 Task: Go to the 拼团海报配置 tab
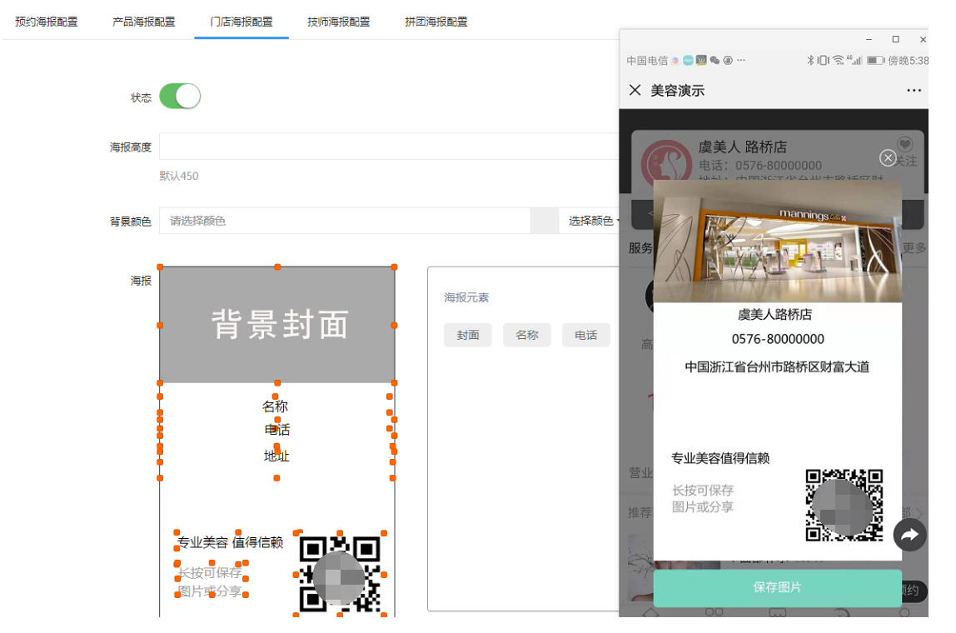click(436, 22)
